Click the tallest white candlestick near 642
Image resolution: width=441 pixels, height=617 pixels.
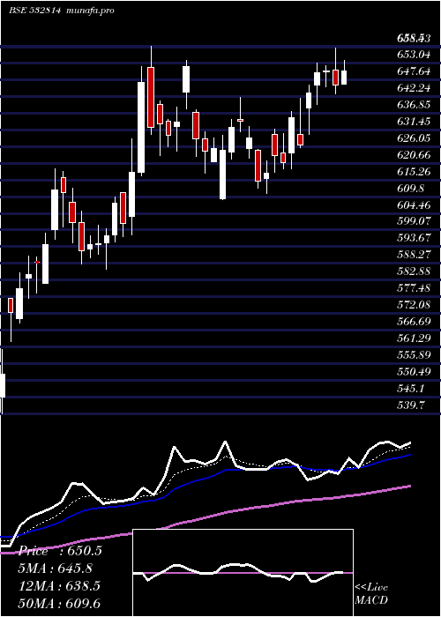(141, 127)
